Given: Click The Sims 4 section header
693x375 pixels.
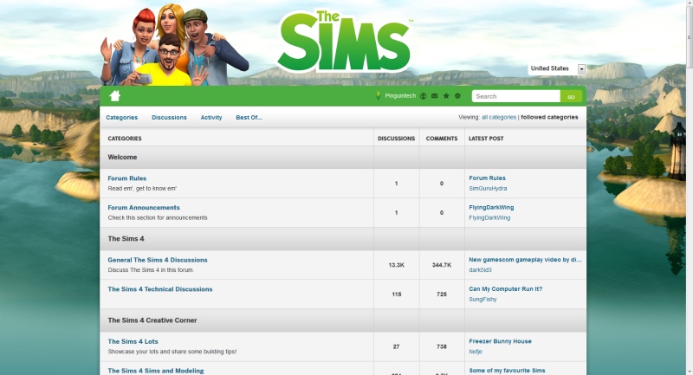Looking at the screenshot, I should point(126,239).
